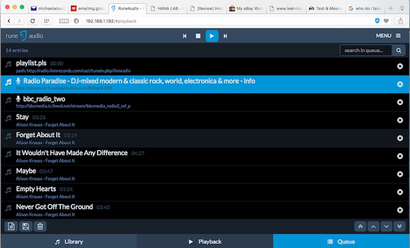Switch to the michaelacox mail tab

click(x=48, y=8)
